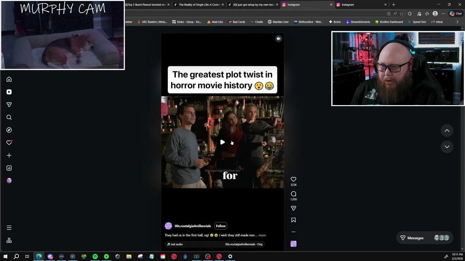Image resolution: width=465 pixels, height=261 pixels.
Task: Open Explore compass icon in sidebar
Action: (9, 130)
